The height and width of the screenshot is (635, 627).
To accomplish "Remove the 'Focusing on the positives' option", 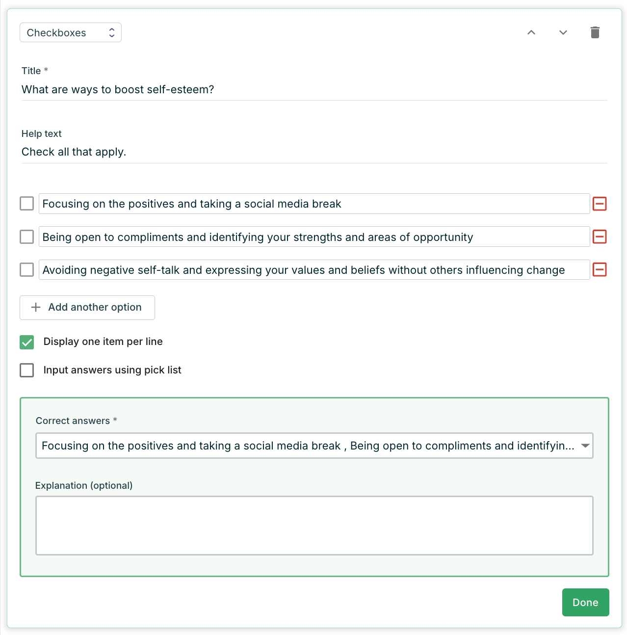I will (600, 204).
